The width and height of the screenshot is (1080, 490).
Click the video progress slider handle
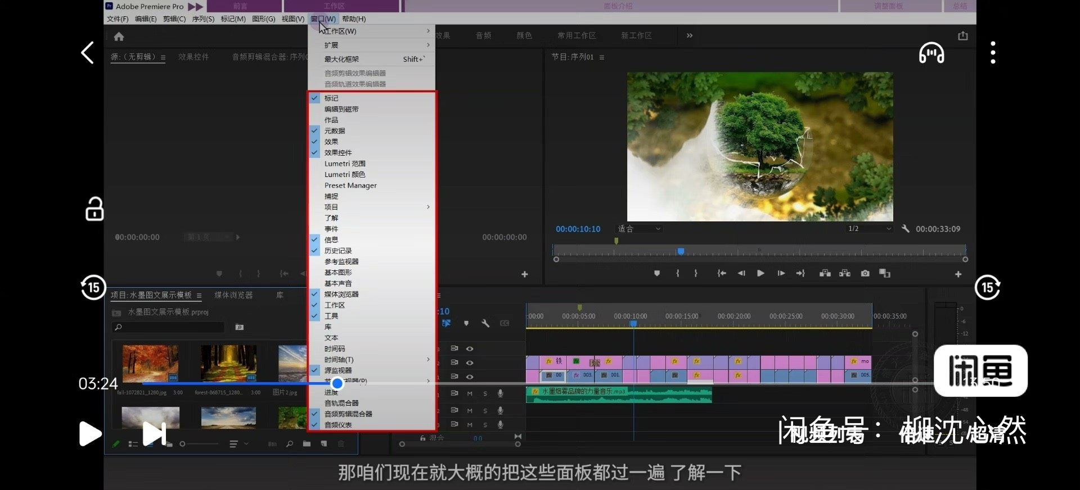coord(337,383)
